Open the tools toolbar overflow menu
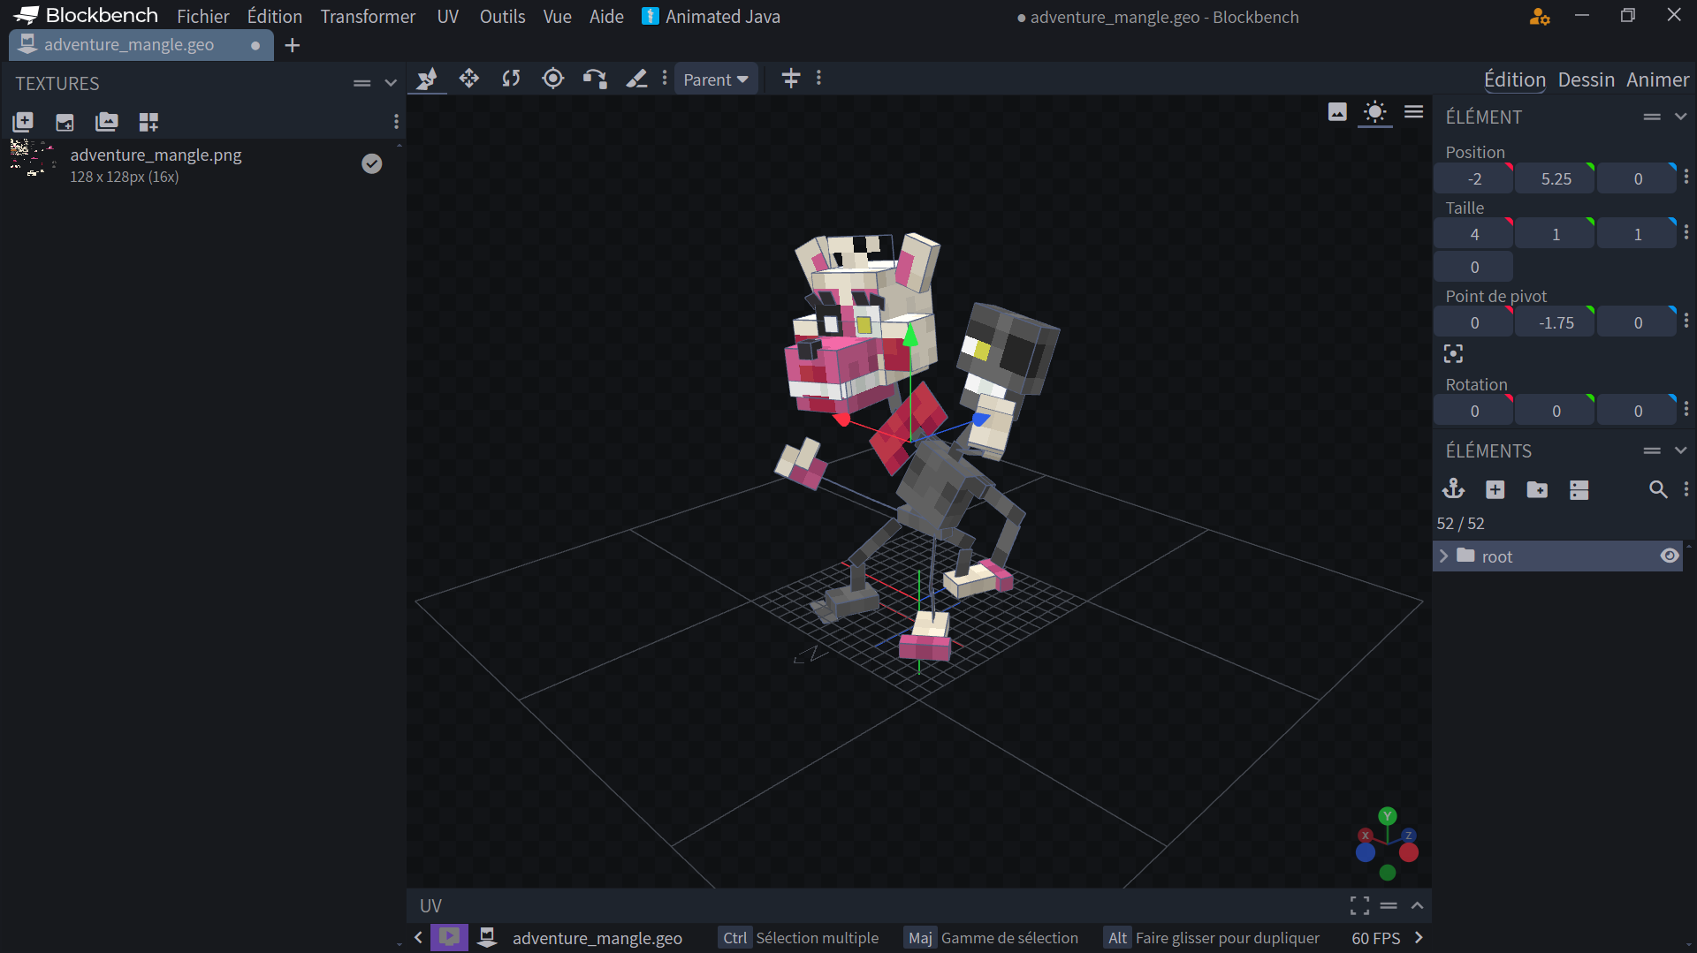The height and width of the screenshot is (953, 1697). 665,79
